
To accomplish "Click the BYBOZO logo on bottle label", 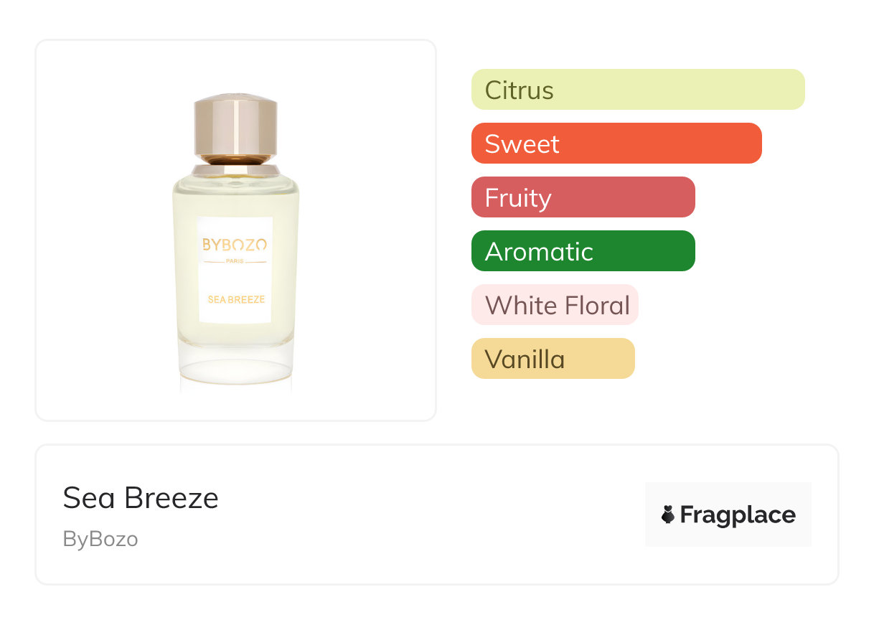I will [235, 244].
